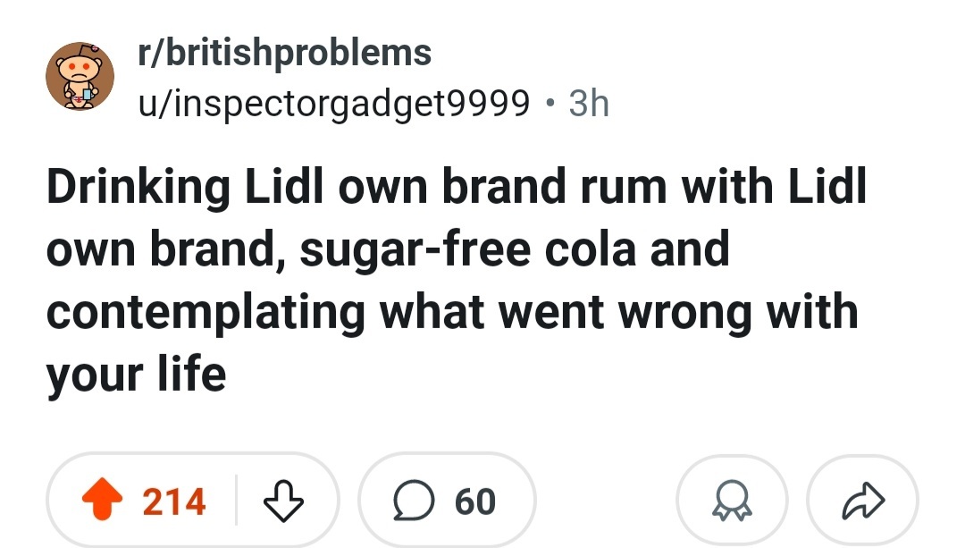Screen dimensions: 965x548
Task: Open the u/inspectorgadget9999 profile
Action: click(332, 104)
